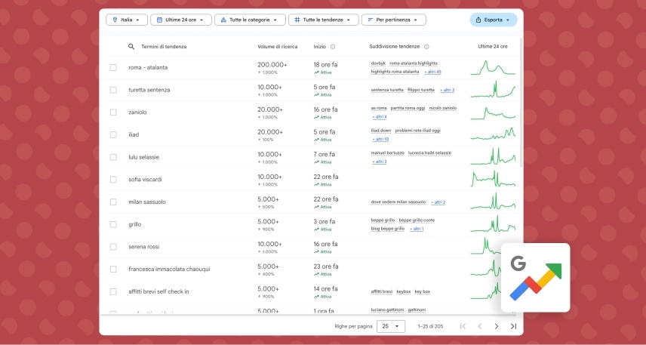The height and width of the screenshot is (345, 646).
Task: Go to the first page arrow
Action: 463,326
